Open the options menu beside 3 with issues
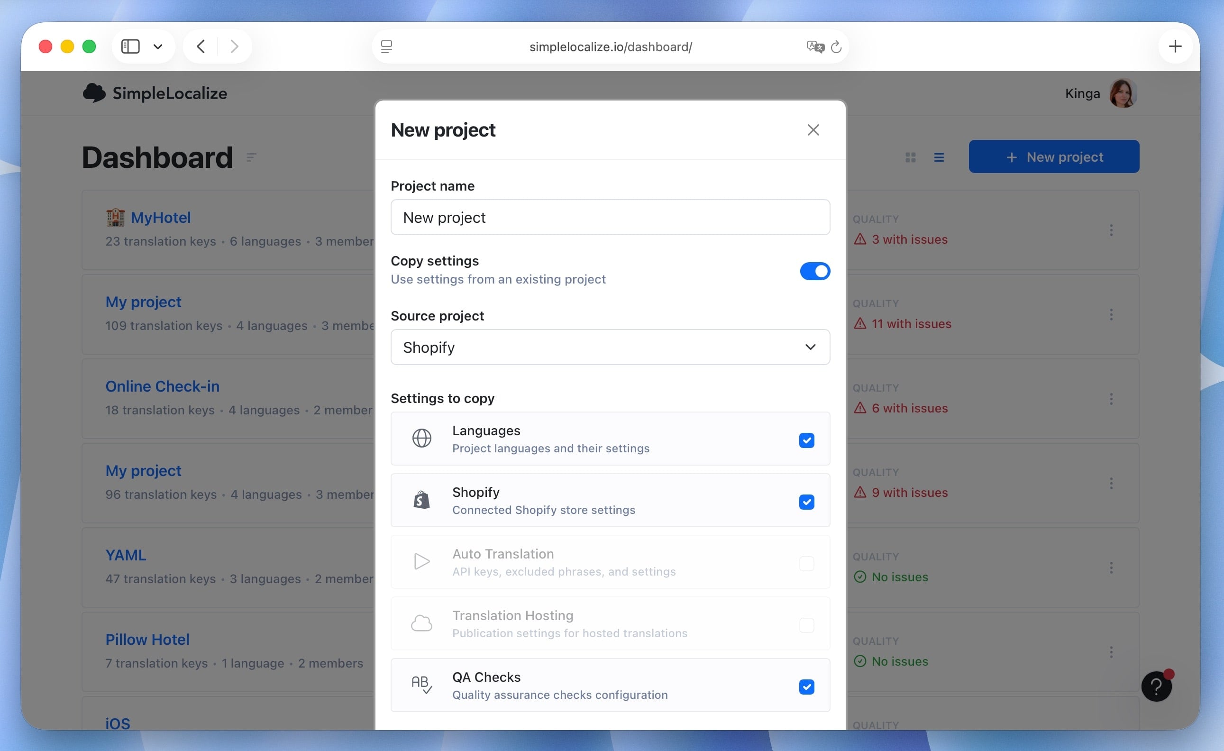Screen dimensions: 1224x751 (1111, 230)
